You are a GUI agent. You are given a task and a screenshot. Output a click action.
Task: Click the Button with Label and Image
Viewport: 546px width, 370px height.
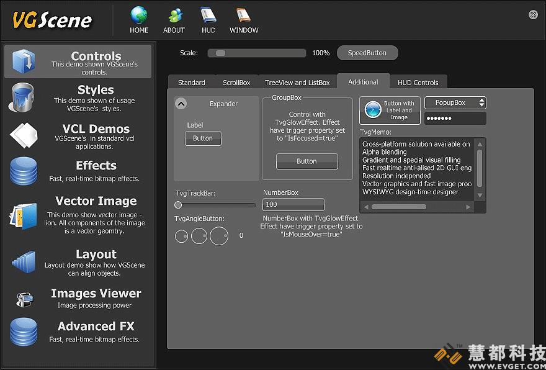click(390, 110)
